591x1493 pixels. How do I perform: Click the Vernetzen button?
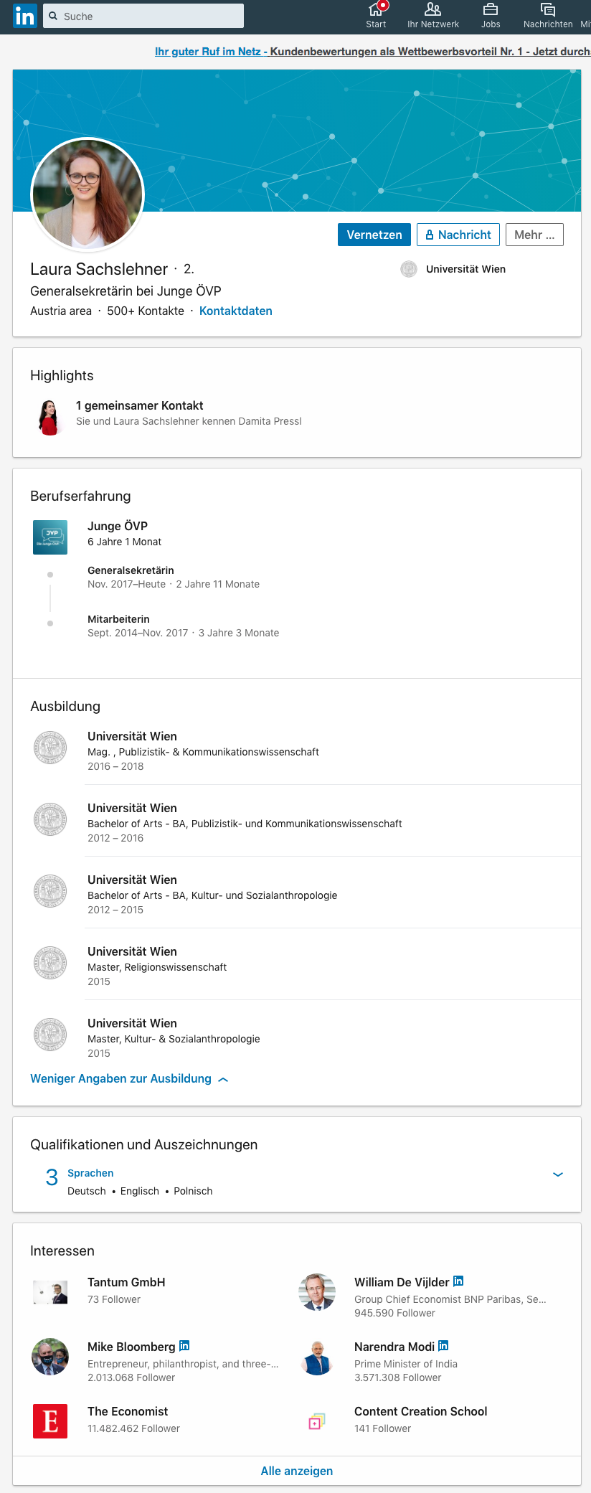pyautogui.click(x=374, y=235)
